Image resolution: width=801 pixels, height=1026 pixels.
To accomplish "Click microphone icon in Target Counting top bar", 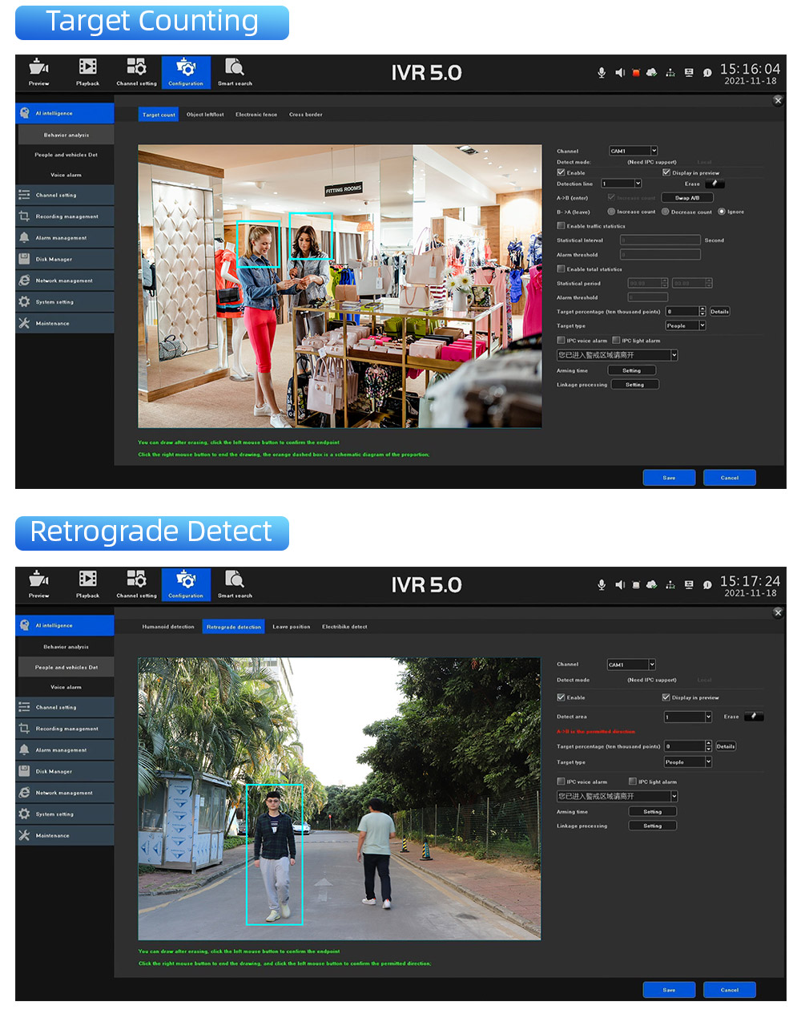I will point(602,72).
